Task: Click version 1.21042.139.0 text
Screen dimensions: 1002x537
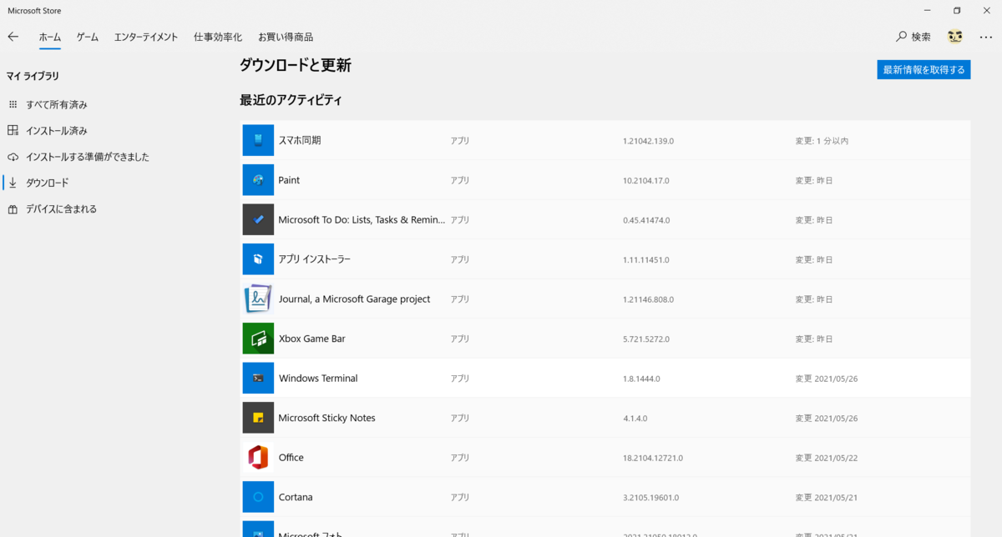Action: (648, 141)
